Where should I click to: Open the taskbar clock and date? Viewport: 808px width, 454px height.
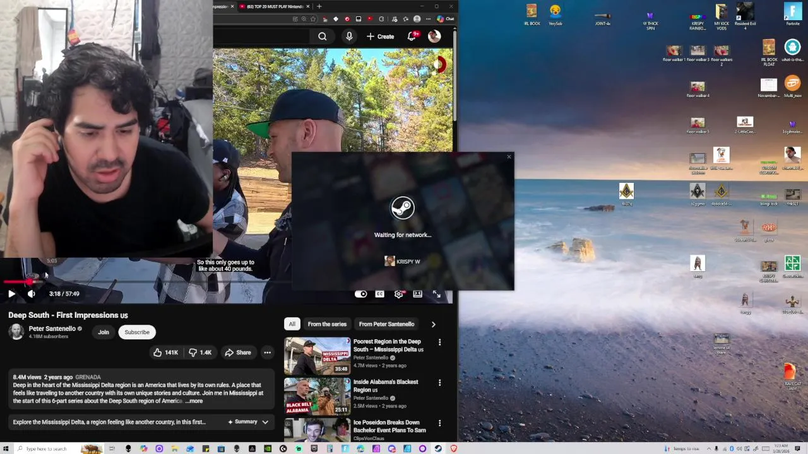(x=782, y=448)
